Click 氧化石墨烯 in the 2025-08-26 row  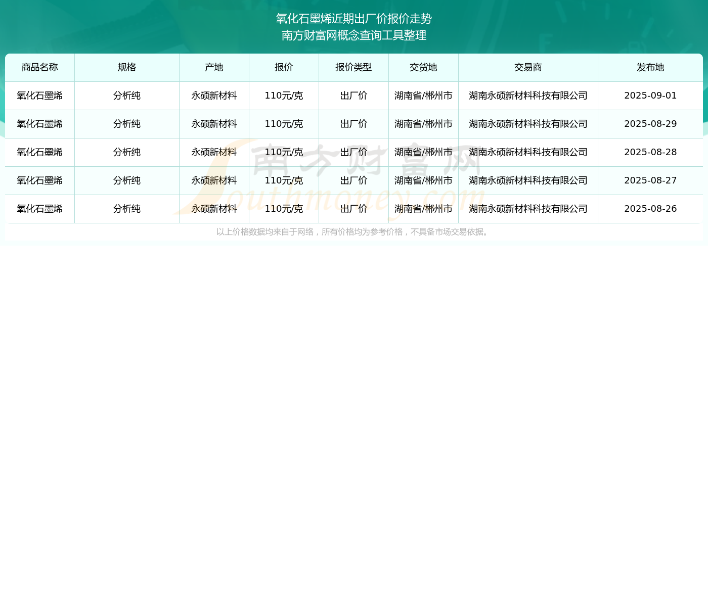click(40, 209)
